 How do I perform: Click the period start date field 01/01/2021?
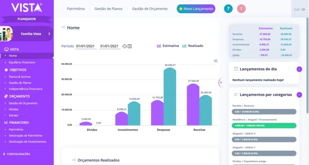[86, 46]
